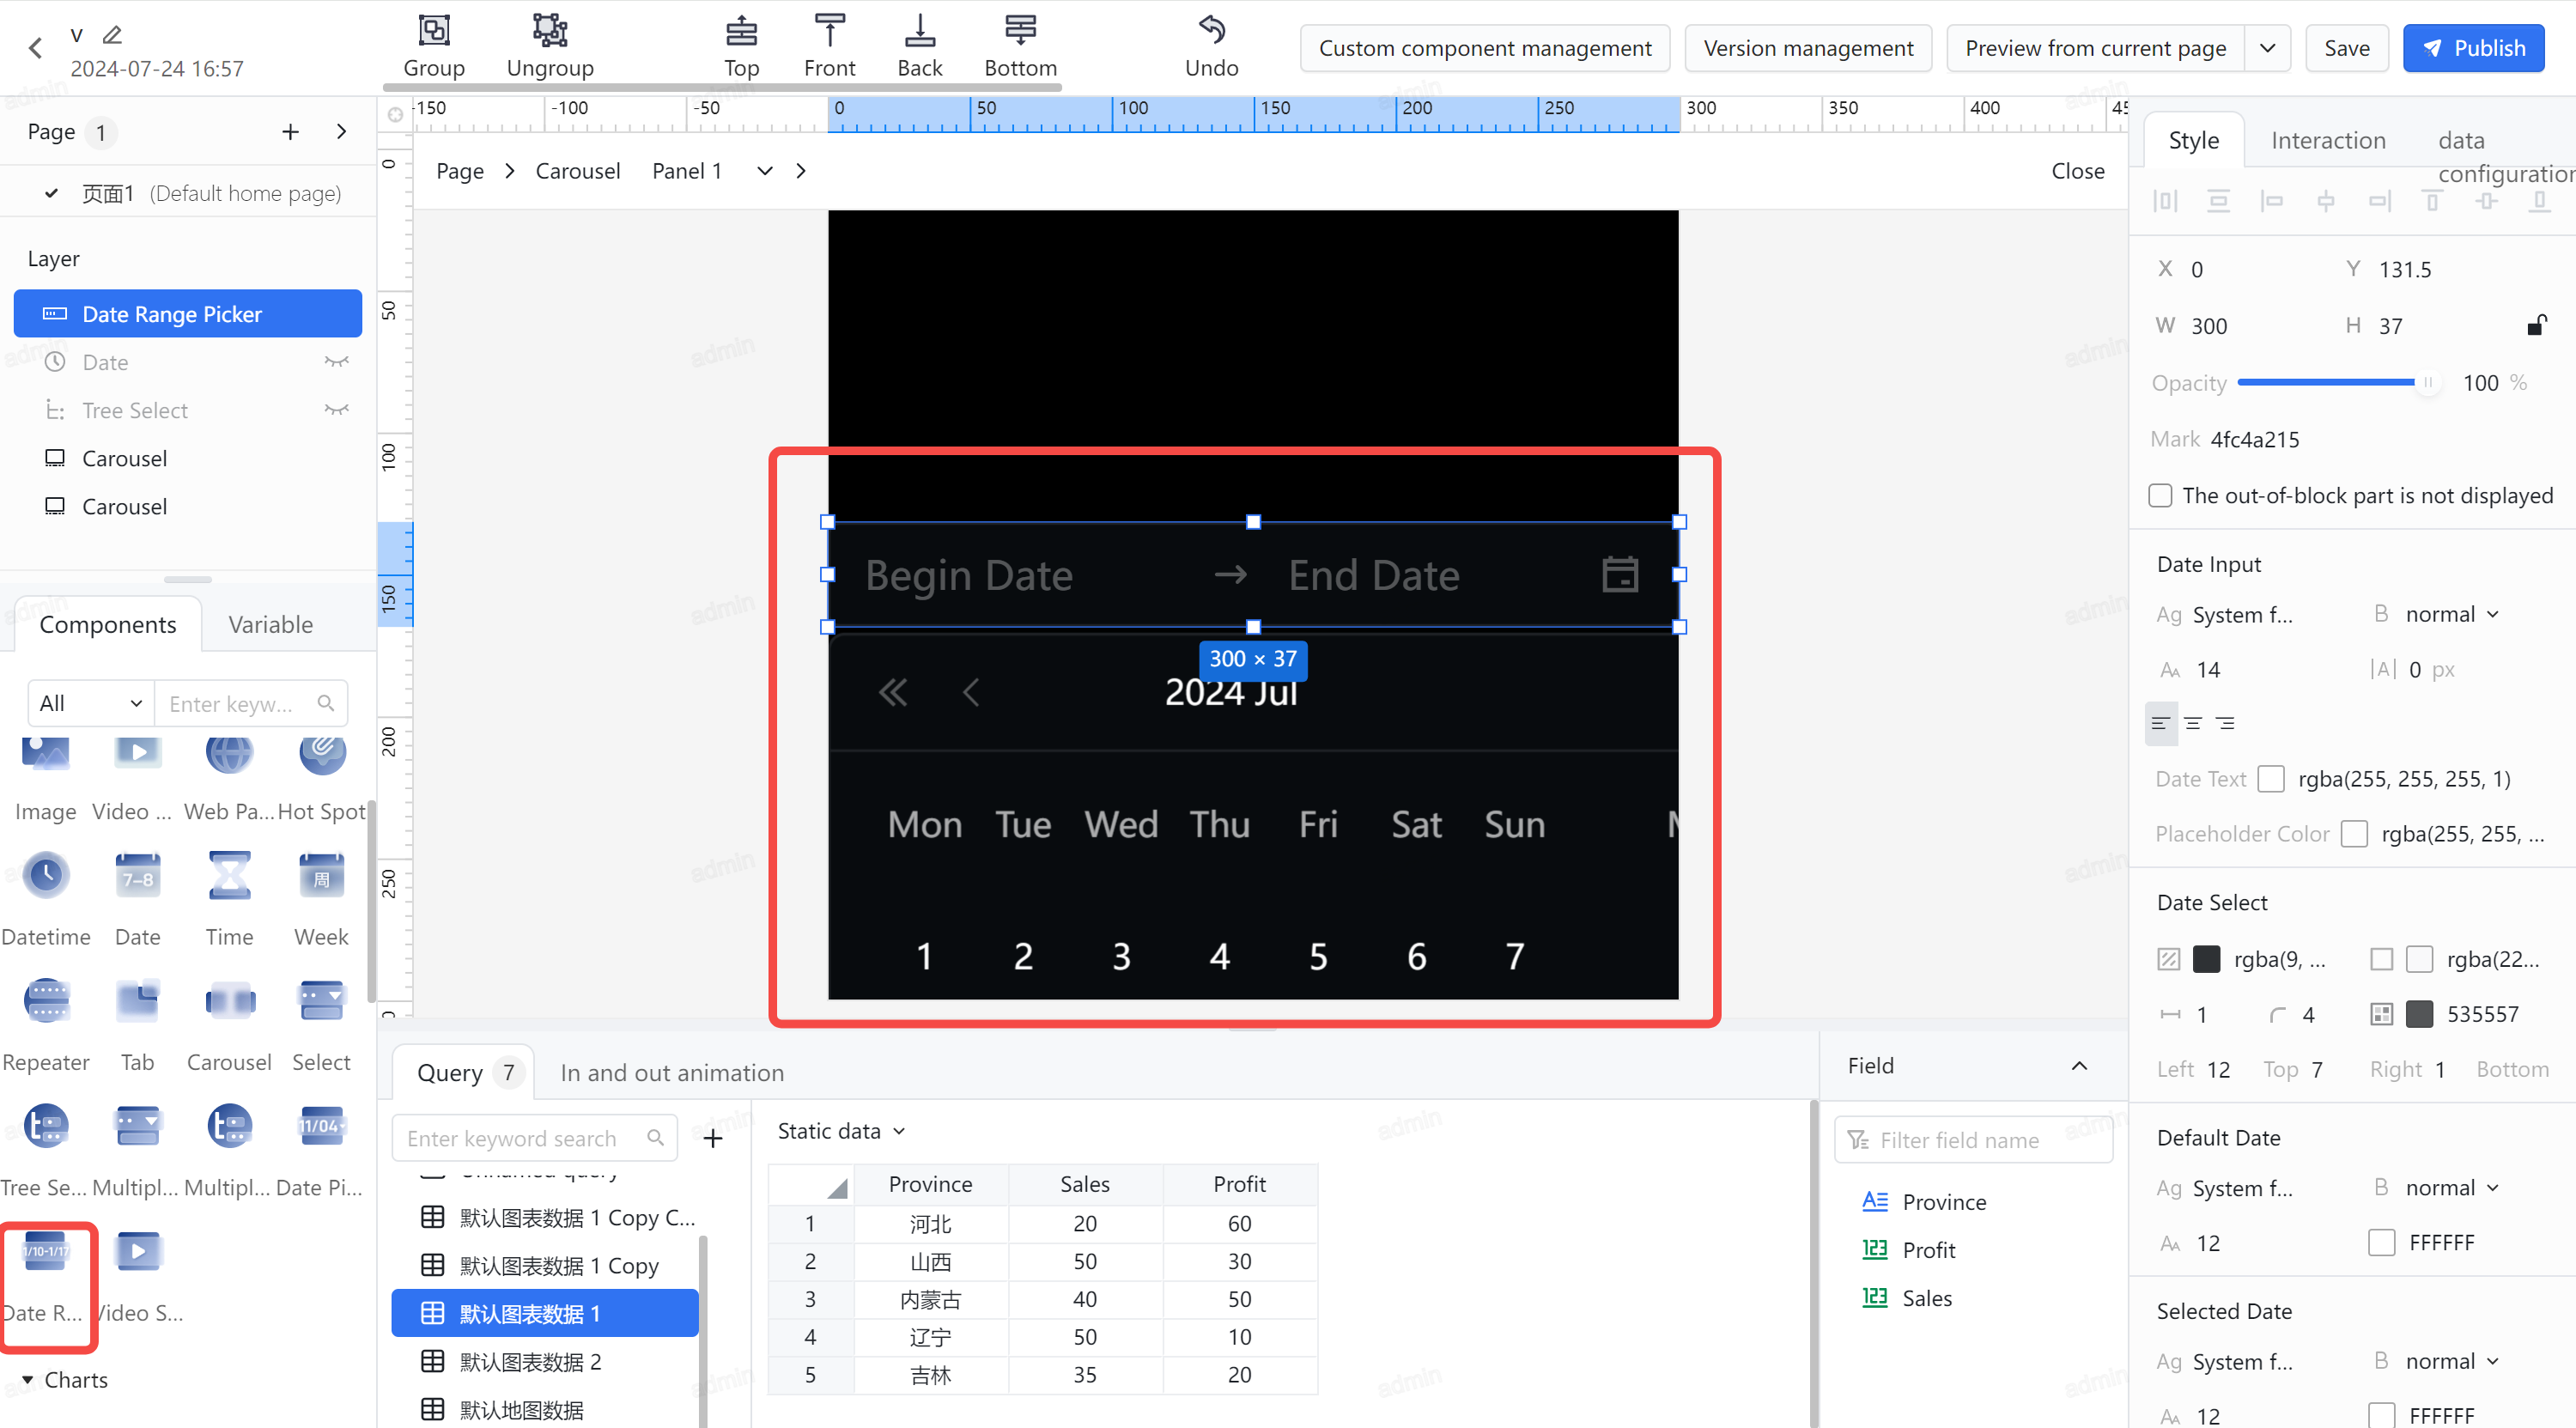This screenshot has width=2576, height=1428.
Task: Edit project name with pencil icon
Action: (x=112, y=35)
